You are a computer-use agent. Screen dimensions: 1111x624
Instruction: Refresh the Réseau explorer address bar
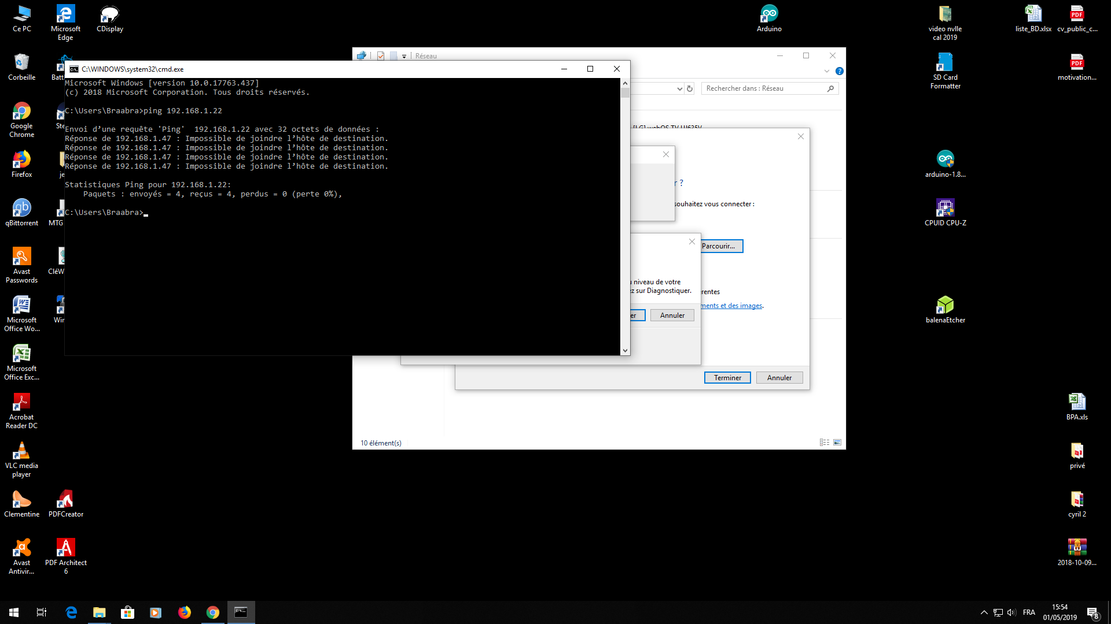coord(690,88)
